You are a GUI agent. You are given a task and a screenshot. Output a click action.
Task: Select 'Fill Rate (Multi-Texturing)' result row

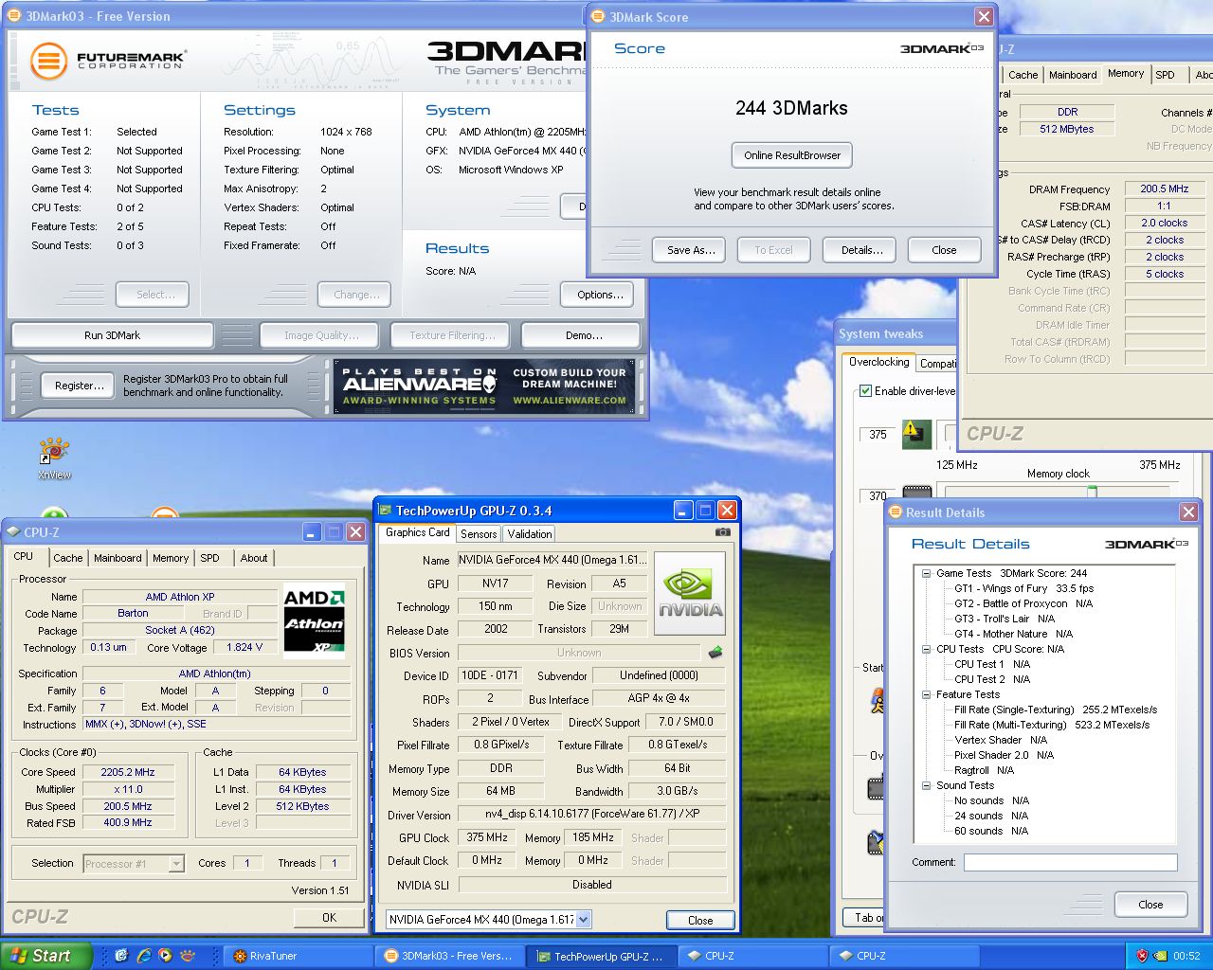pos(1052,725)
